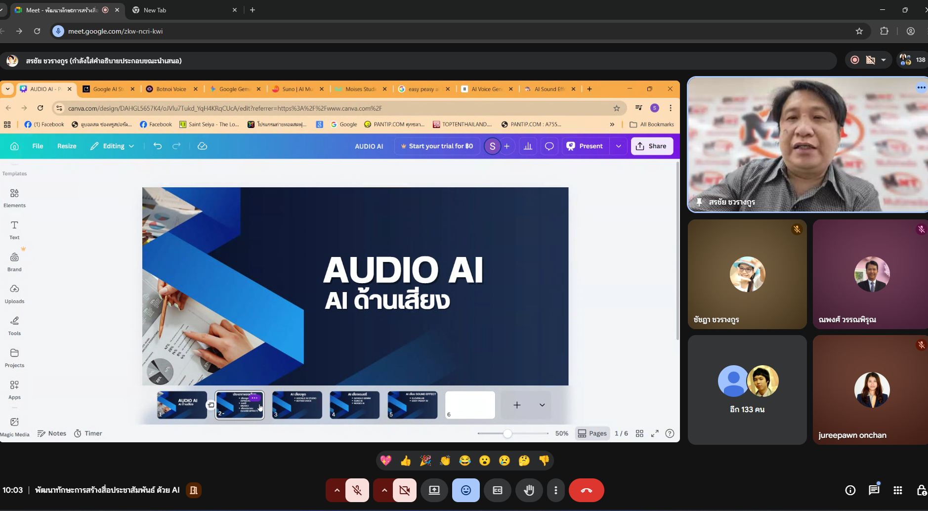Screen dimensions: 928x511
Task: Turn on the camera in Meet
Action: coord(404,490)
